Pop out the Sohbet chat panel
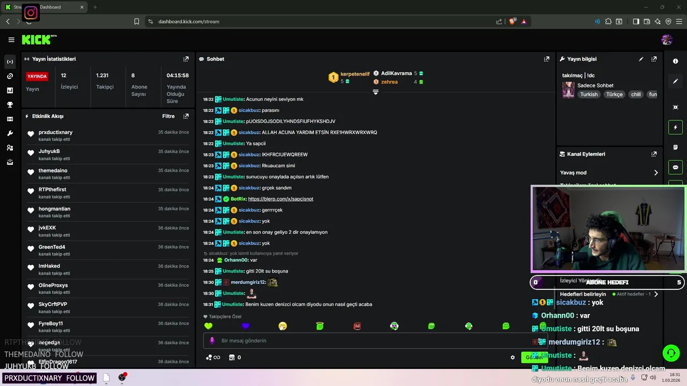The width and height of the screenshot is (687, 386). [546, 59]
